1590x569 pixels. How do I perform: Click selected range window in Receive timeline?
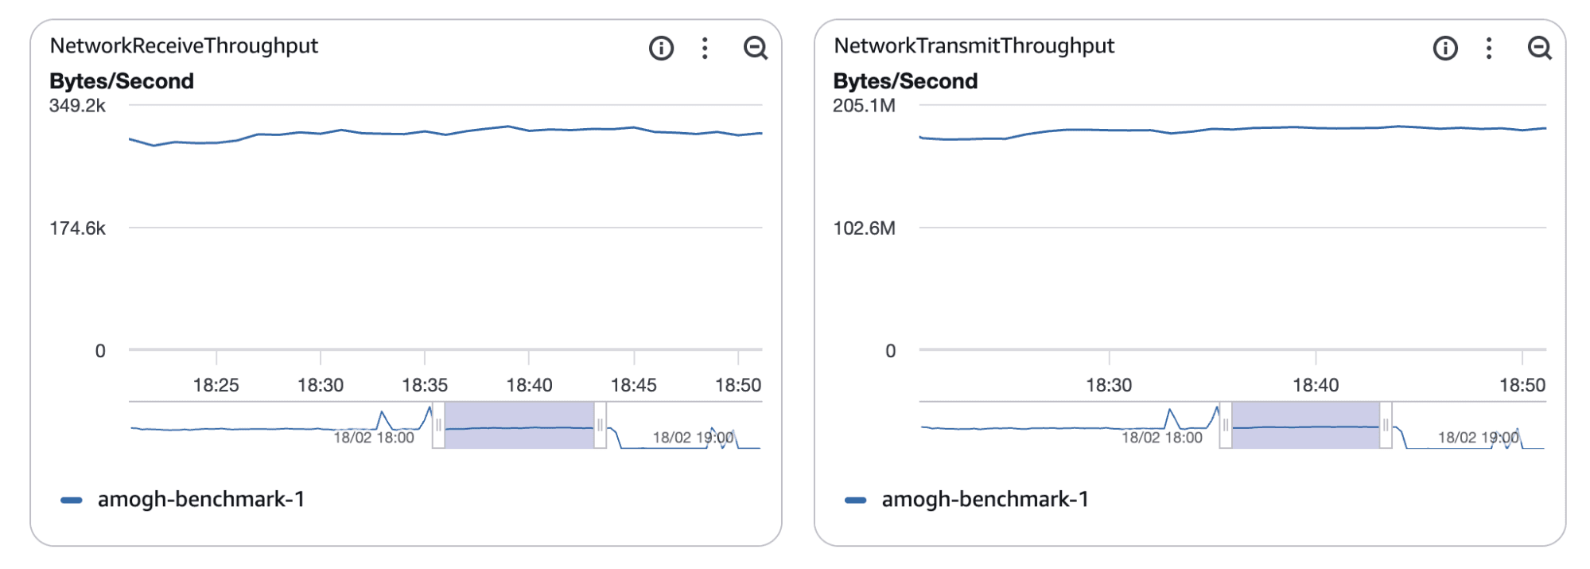pyautogui.click(x=519, y=426)
